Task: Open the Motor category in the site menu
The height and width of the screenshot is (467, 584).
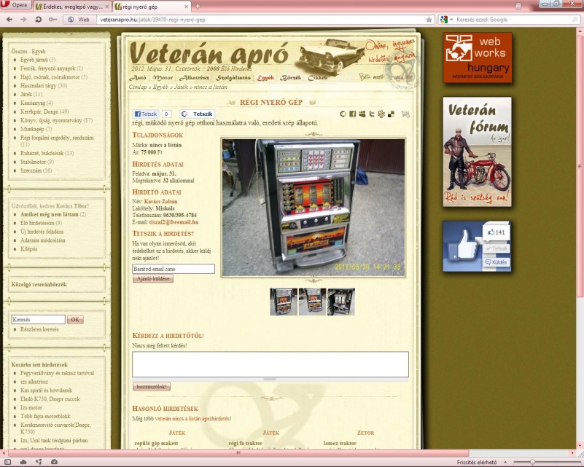Action: pos(161,77)
